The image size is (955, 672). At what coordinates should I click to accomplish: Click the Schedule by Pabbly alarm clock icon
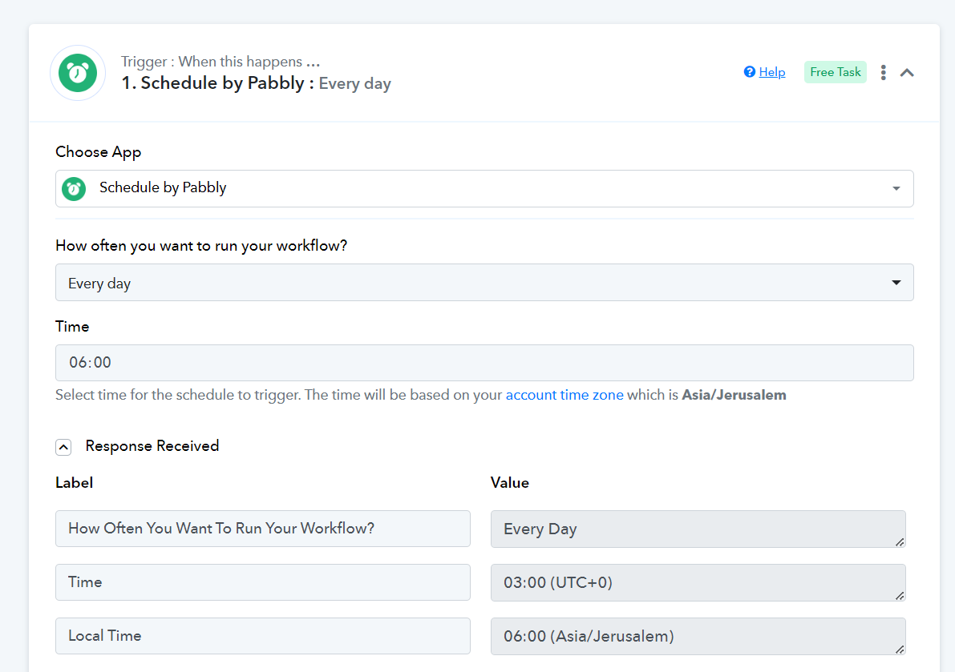77,73
